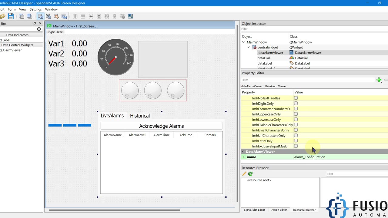
Task: Click the Qt logo icon of MainWindow form
Action: pos(49,26)
